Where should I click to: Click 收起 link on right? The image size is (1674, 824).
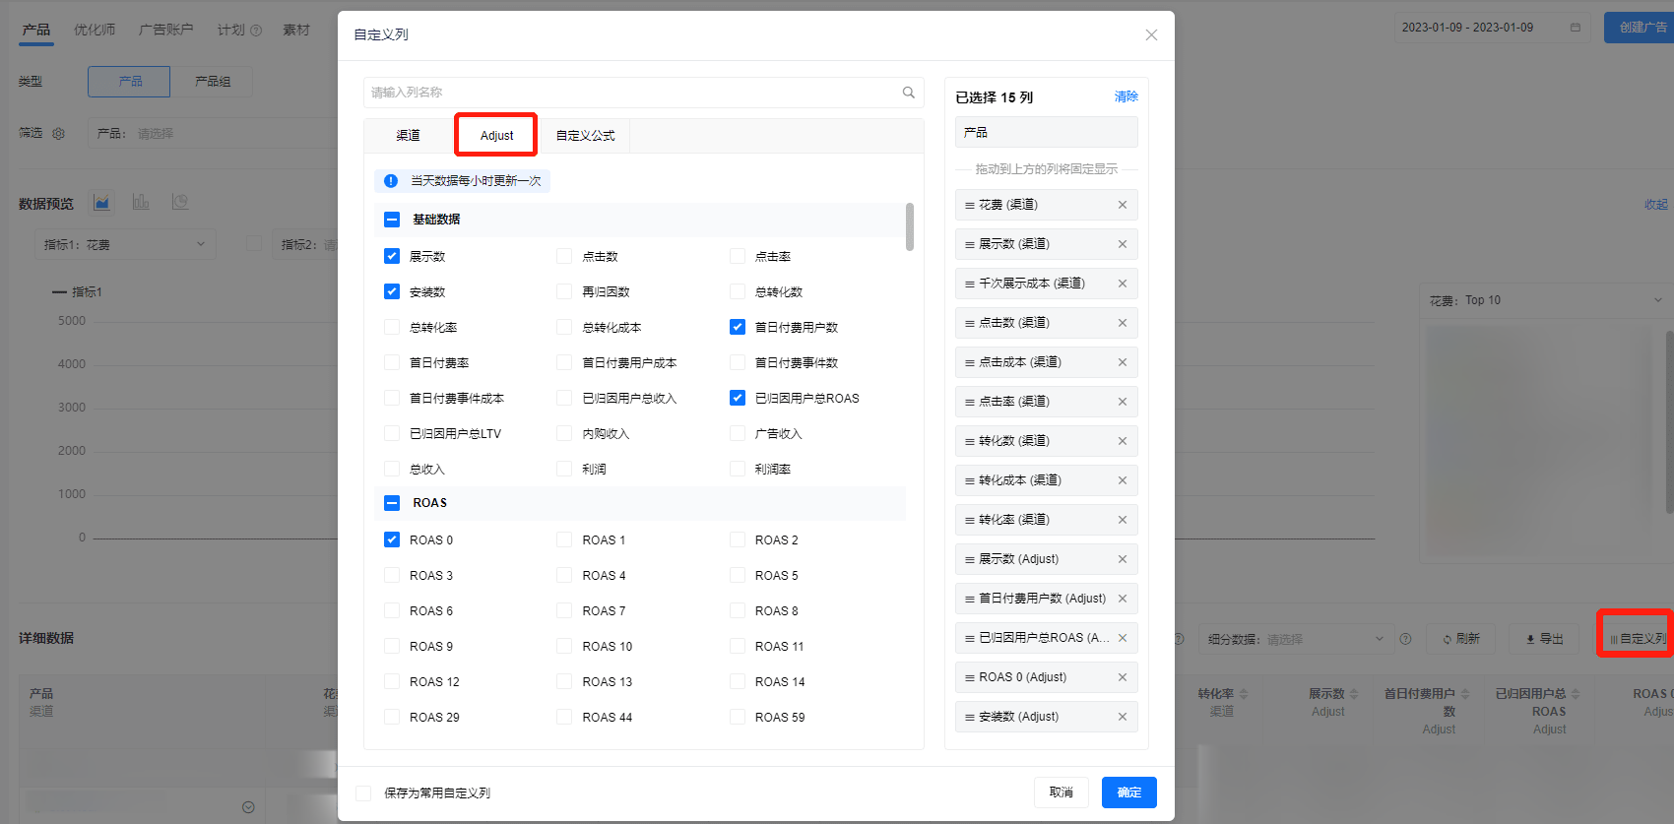(1656, 205)
